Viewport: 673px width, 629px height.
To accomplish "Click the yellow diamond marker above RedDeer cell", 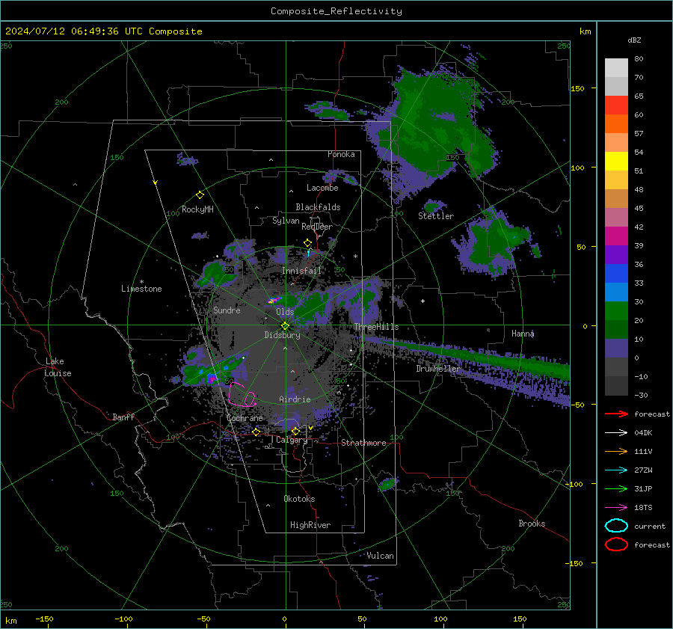I will 307,243.
